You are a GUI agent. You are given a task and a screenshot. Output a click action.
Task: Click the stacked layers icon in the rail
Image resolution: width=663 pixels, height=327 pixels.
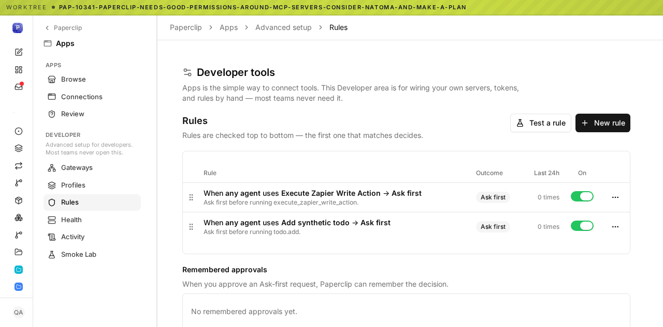pos(19,148)
